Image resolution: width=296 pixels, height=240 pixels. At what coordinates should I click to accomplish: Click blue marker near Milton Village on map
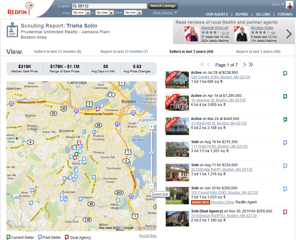[x=118, y=200]
